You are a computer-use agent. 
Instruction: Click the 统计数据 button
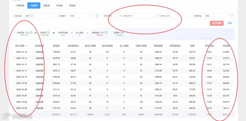pos(217,23)
